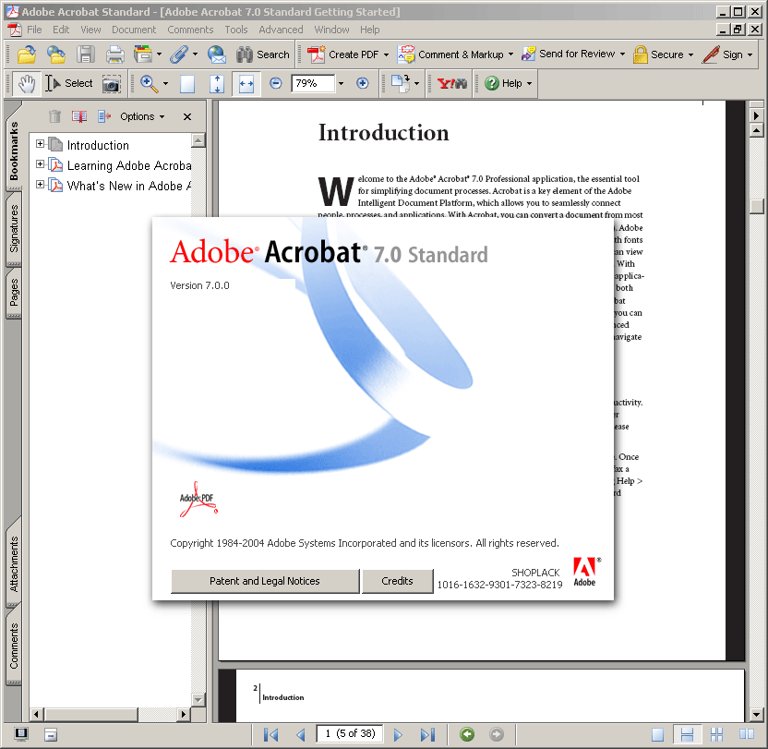Go to the next page
Image resolution: width=768 pixels, height=749 pixels.
[x=398, y=734]
